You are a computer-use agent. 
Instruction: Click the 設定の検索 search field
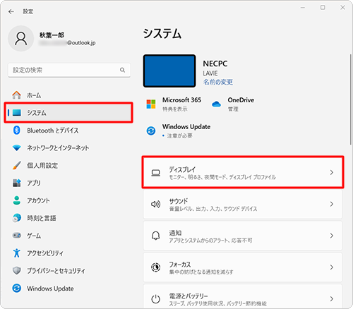click(69, 70)
